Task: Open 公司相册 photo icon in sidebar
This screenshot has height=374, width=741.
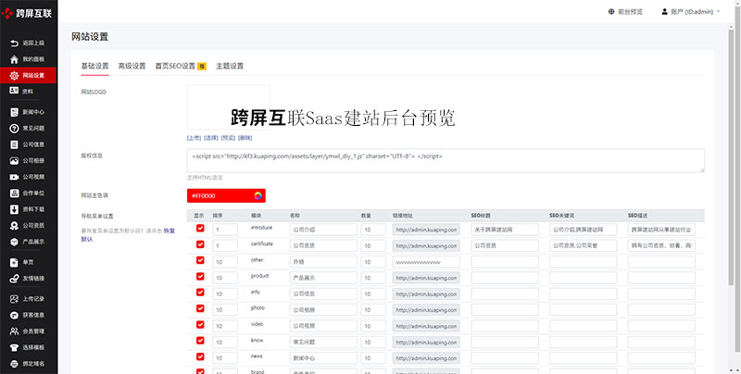Action: [14, 160]
